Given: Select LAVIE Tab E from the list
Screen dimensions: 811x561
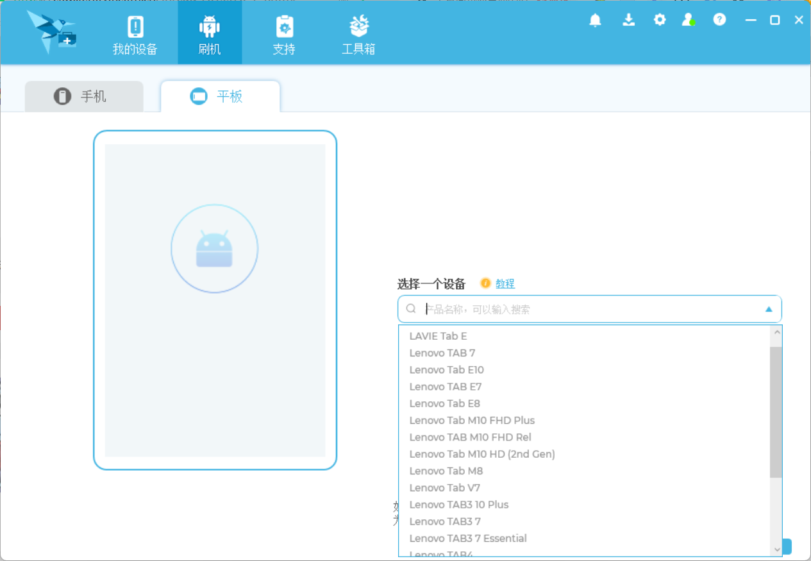Looking at the screenshot, I should (x=585, y=336).
